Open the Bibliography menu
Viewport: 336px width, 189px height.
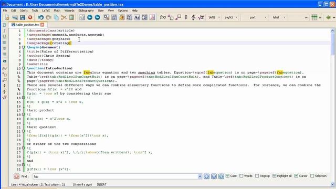[86, 10]
